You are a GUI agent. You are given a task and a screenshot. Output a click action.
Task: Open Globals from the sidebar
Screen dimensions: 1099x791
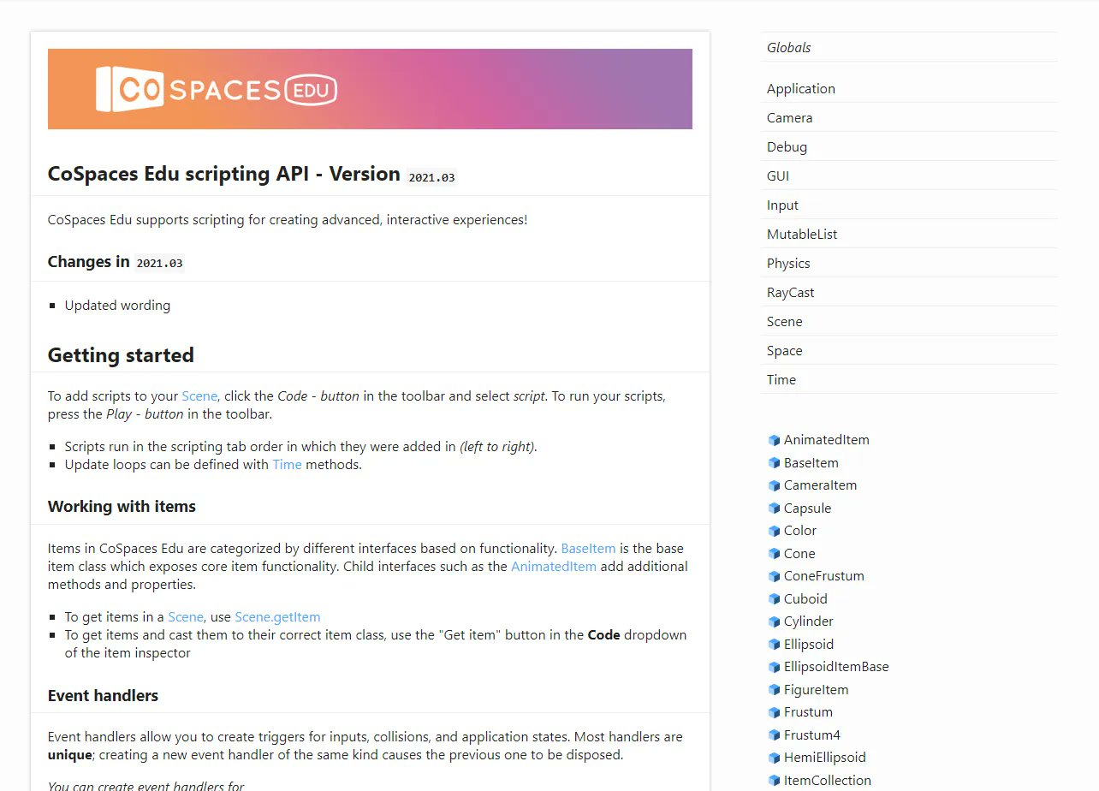pyautogui.click(x=788, y=47)
